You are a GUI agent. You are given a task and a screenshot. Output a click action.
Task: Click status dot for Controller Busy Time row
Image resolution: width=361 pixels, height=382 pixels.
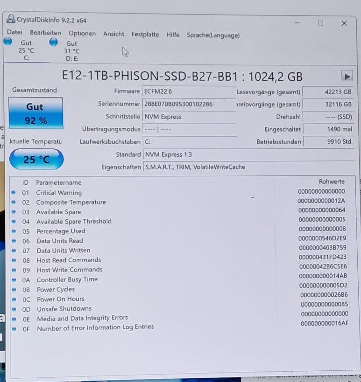click(x=14, y=280)
